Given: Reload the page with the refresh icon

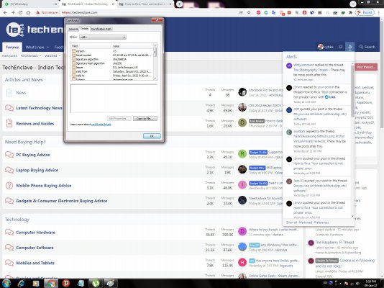Looking at the screenshot, I should (21, 12).
